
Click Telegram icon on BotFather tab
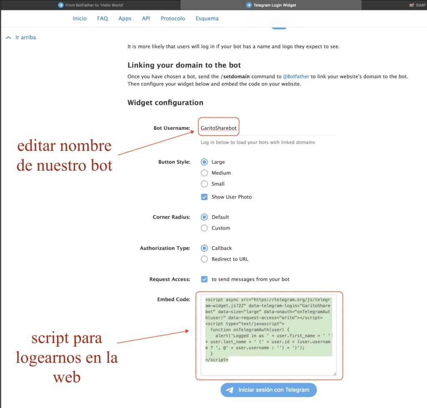pos(61,5)
